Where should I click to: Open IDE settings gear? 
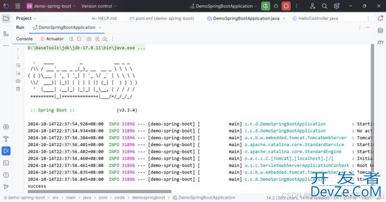point(336,6)
